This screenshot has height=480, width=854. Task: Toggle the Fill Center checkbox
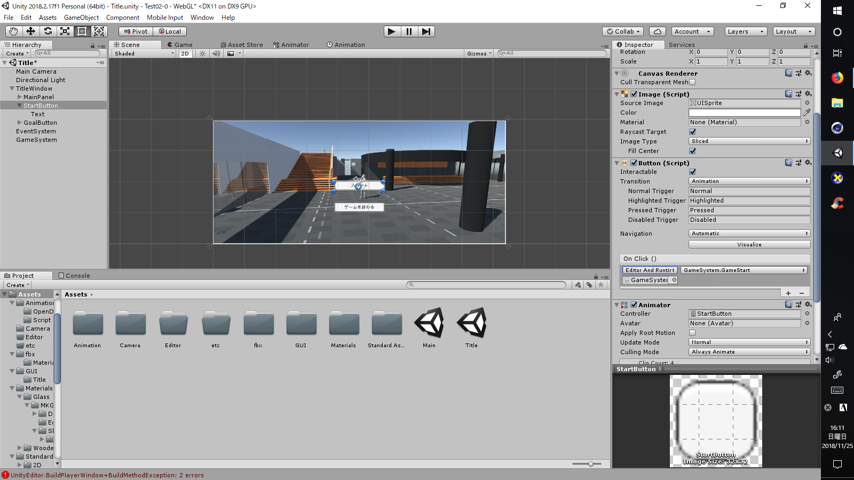[693, 151]
